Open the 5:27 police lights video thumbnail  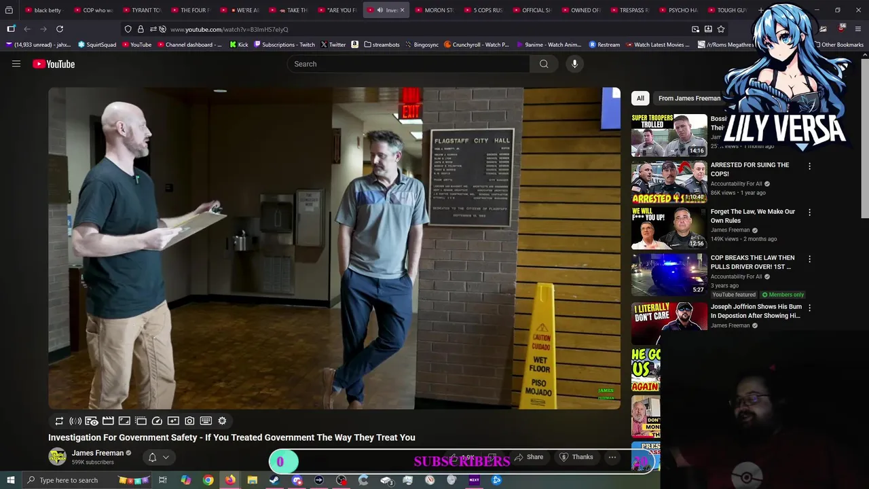tap(669, 274)
